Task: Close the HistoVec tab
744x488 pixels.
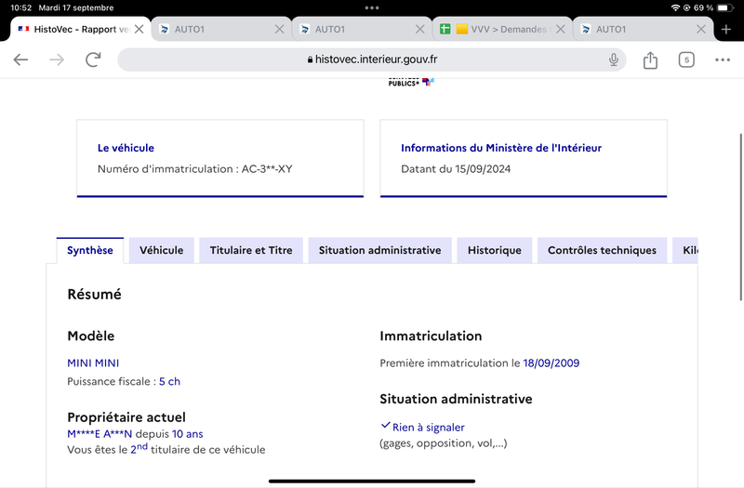Action: point(139,30)
